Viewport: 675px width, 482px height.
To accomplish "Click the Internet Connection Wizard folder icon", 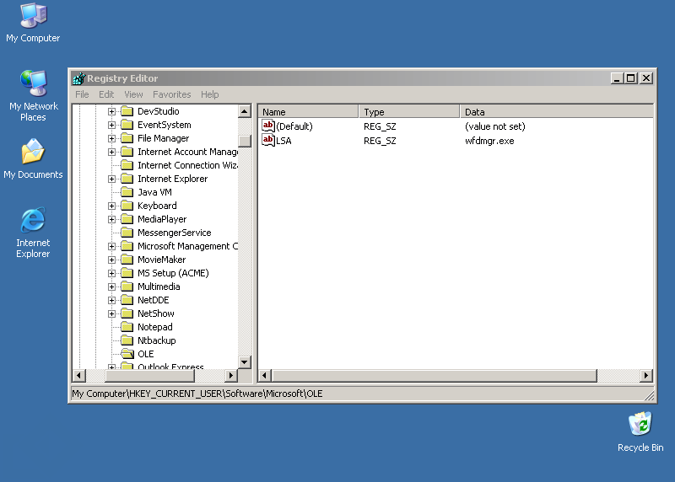I will point(127,165).
